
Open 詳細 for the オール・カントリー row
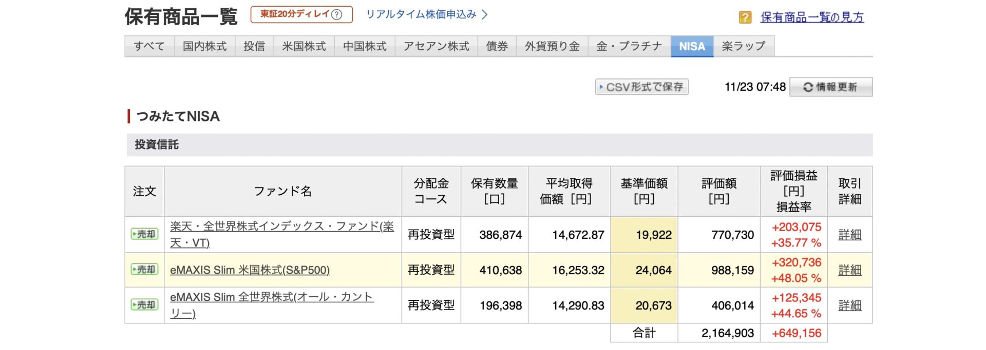tap(850, 305)
